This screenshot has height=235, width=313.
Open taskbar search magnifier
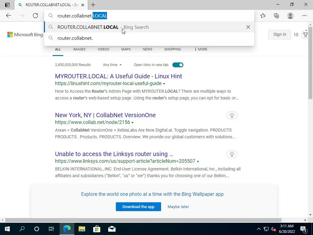(22, 229)
